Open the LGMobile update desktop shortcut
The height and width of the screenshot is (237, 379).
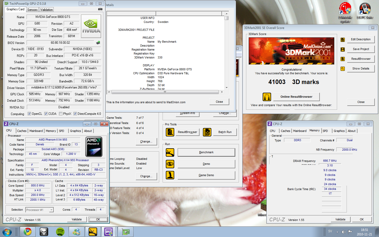(345, 12)
